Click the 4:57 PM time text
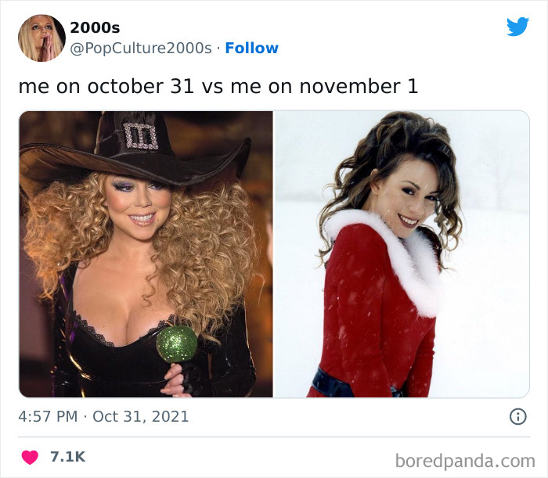This screenshot has height=478, width=548. (x=49, y=416)
